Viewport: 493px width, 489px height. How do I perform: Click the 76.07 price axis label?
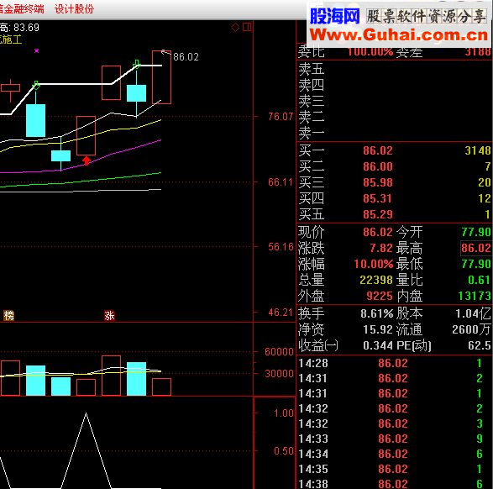(281, 117)
